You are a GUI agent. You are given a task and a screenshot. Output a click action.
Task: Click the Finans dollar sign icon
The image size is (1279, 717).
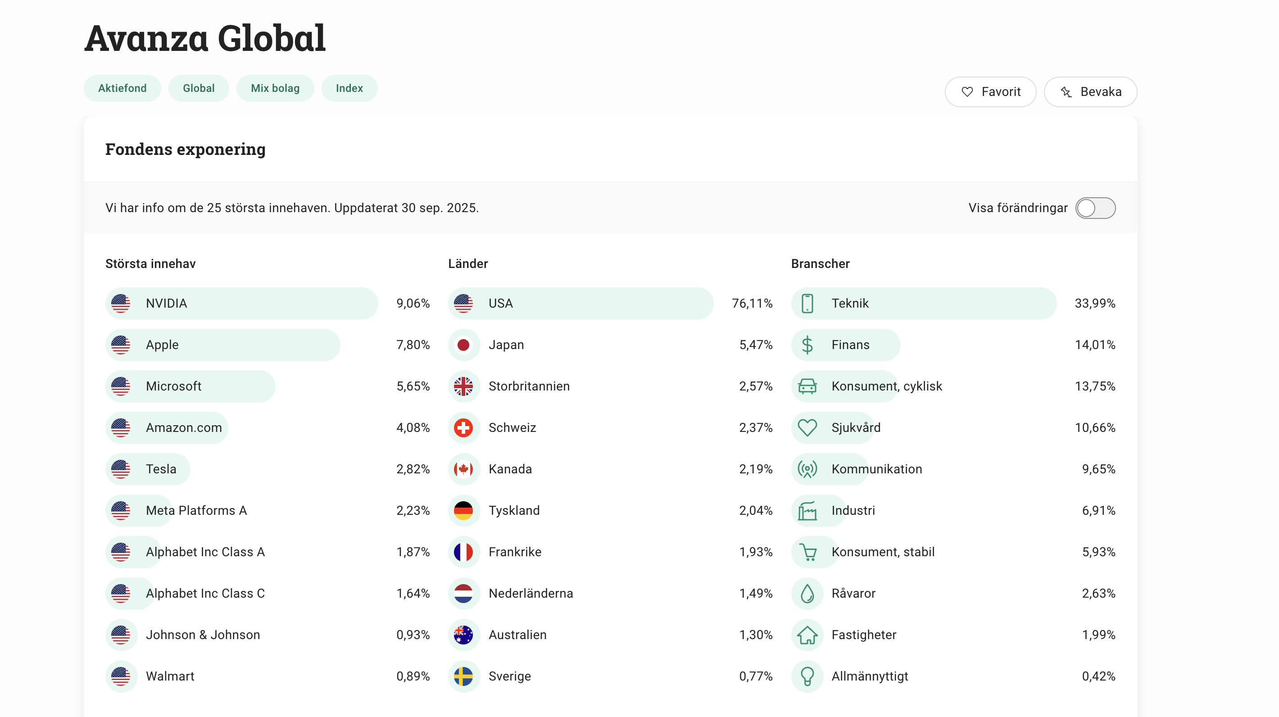(x=807, y=345)
